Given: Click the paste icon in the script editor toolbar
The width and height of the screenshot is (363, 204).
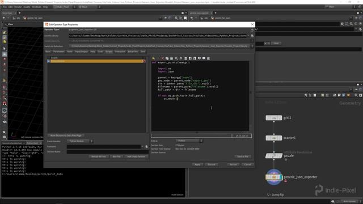Looking at the screenshot, I should 171,58.
